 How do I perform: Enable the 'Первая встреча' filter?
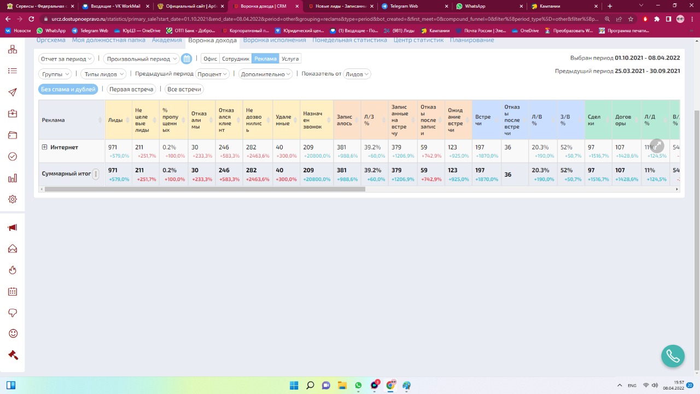(131, 89)
